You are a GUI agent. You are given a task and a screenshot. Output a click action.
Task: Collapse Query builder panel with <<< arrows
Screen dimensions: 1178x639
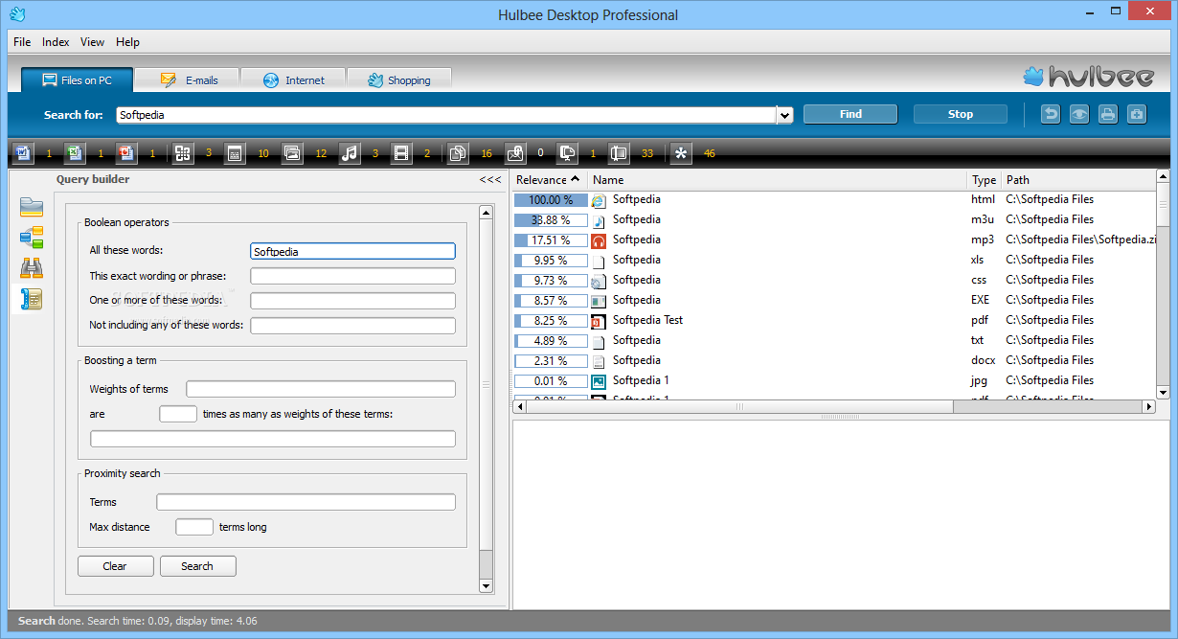coord(490,179)
